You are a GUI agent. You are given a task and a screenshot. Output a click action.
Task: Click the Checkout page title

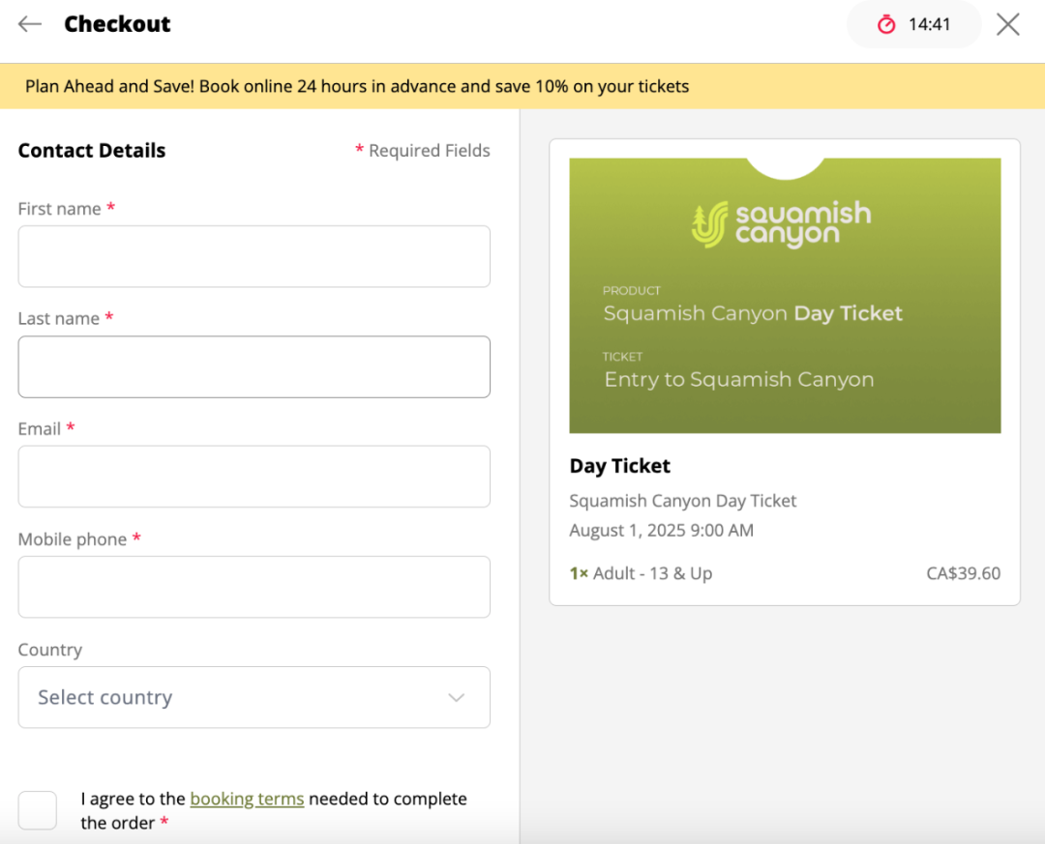pos(117,24)
